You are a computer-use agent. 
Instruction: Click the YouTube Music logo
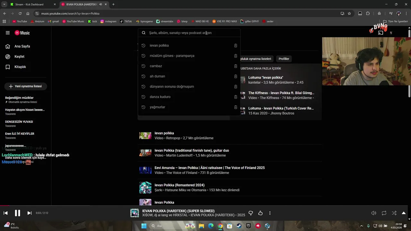pyautogui.click(x=22, y=33)
